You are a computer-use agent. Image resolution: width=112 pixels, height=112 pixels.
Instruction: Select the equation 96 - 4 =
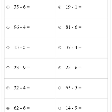22,27
